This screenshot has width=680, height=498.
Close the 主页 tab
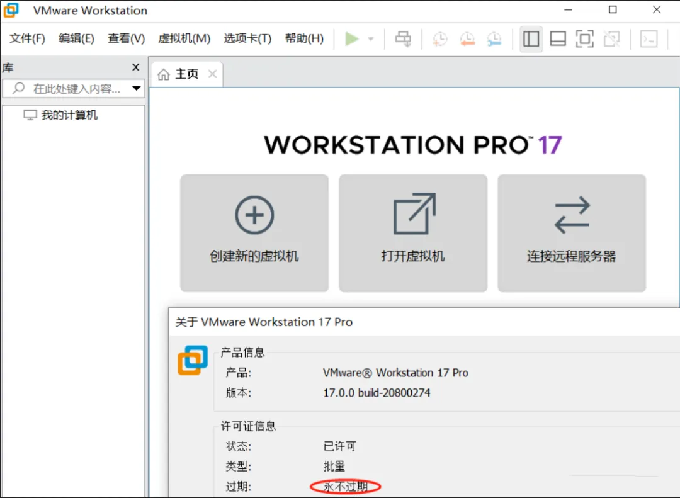(x=213, y=74)
